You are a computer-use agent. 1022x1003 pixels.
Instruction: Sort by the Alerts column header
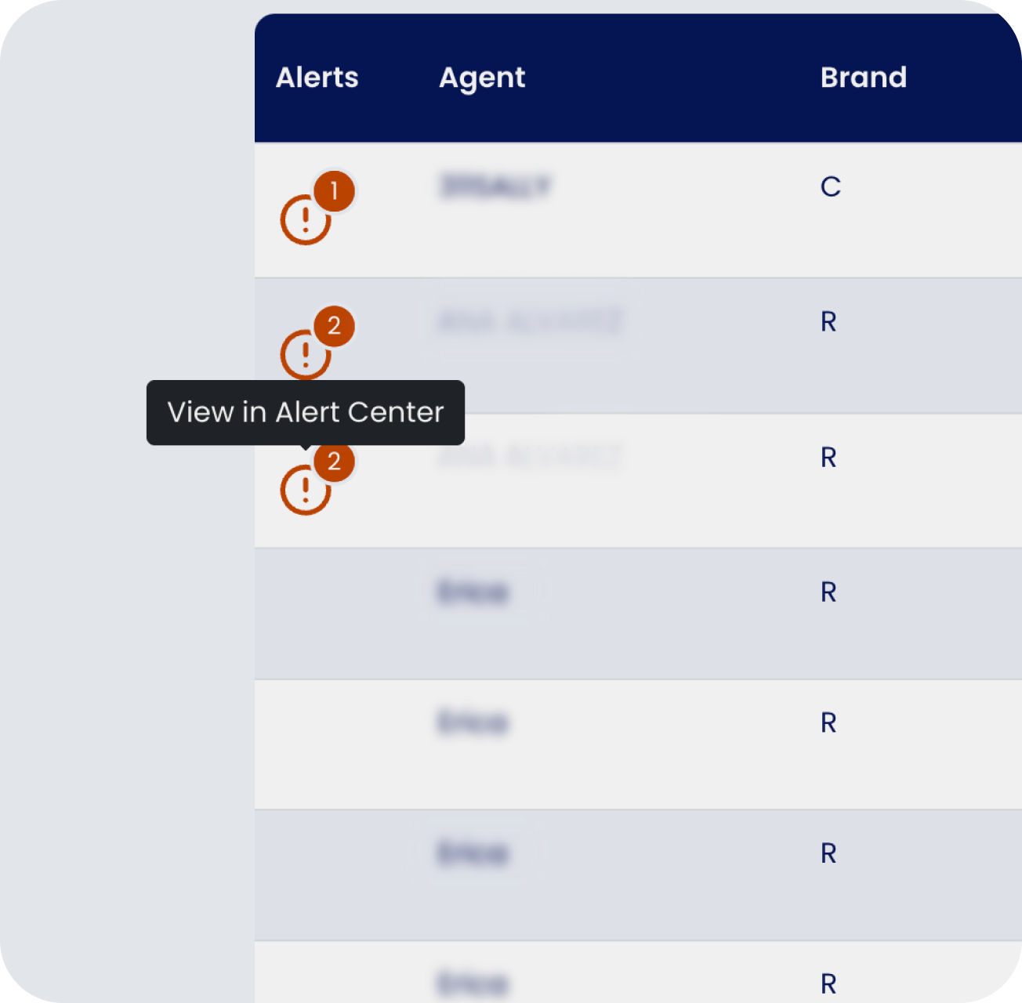coord(317,78)
